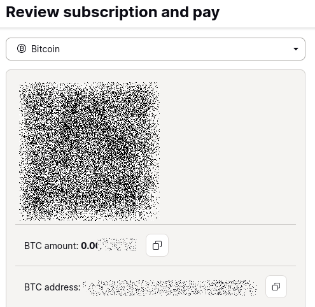Click the center of the QR code
Viewport: 315px width, 307px height.
click(x=89, y=152)
